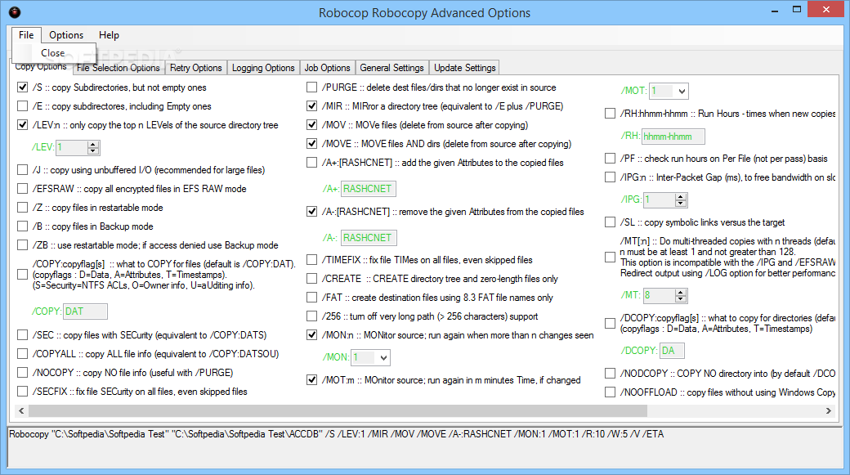Image resolution: width=850 pixels, height=475 pixels.
Task: Check /A+ add Attributes option
Action: click(x=311, y=163)
